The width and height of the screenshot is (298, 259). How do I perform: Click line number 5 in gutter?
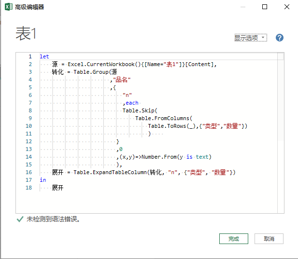[30, 87]
